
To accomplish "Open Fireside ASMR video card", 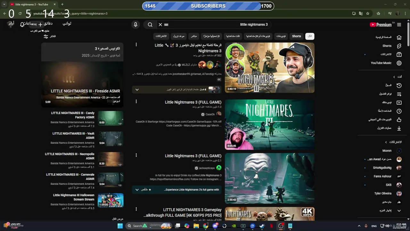I will tap(82, 84).
